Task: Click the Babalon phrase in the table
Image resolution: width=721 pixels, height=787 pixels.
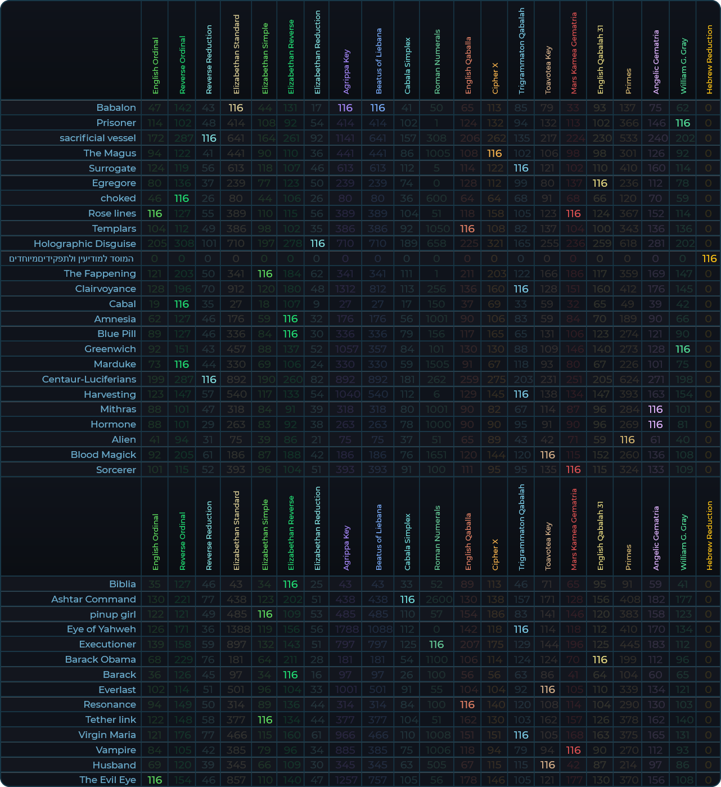Action: point(116,107)
